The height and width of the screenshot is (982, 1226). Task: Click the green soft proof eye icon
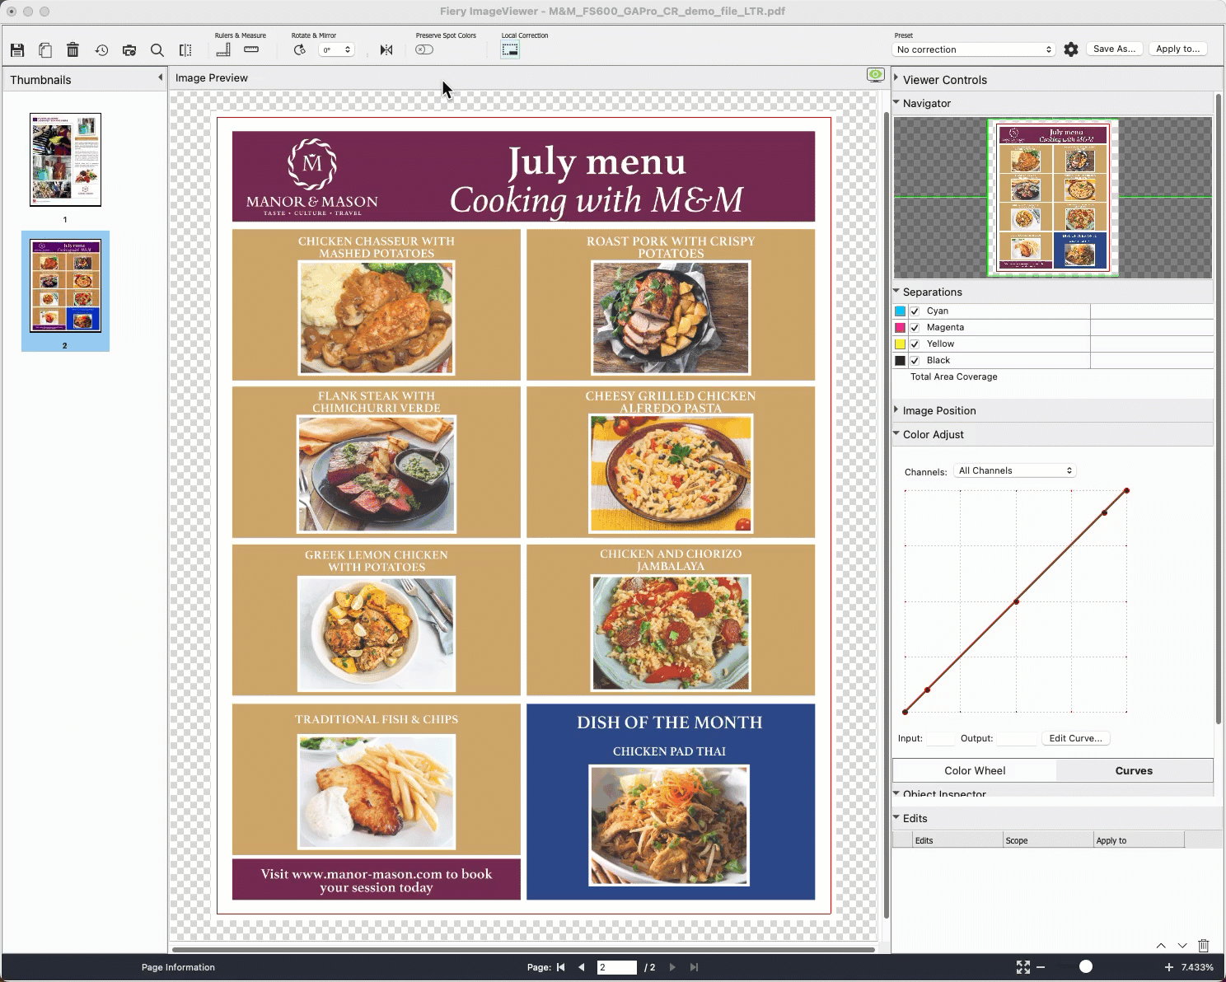pos(876,75)
